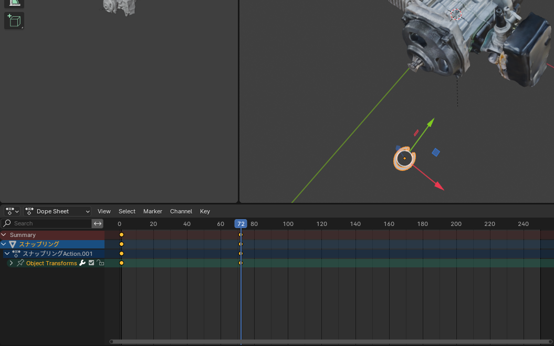The image size is (554, 346).
Task: Open the editor type dropdown
Action: pos(12,211)
